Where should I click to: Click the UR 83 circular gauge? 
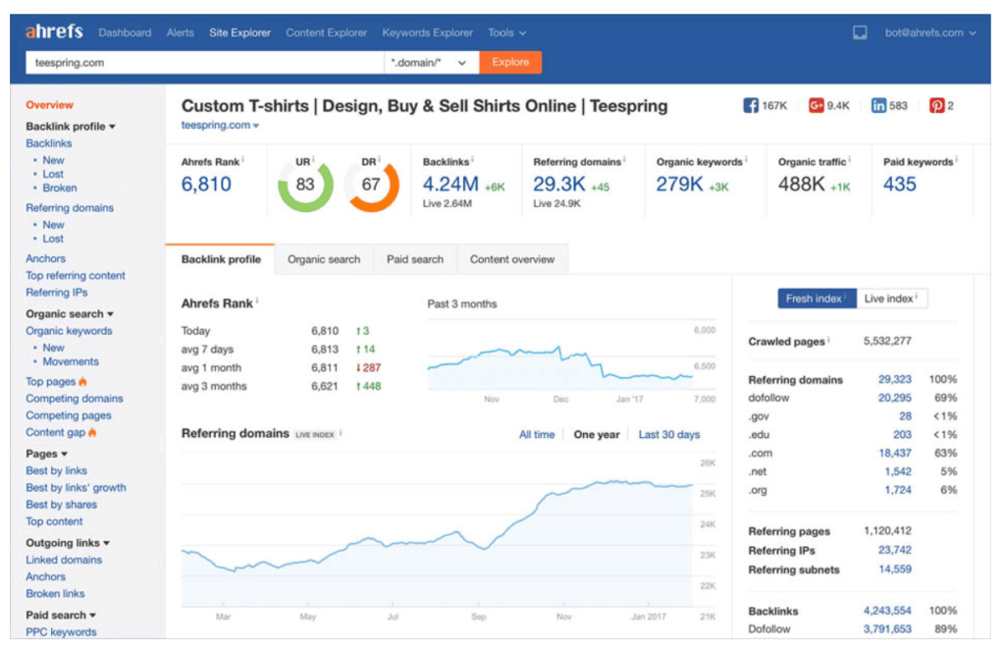(305, 185)
